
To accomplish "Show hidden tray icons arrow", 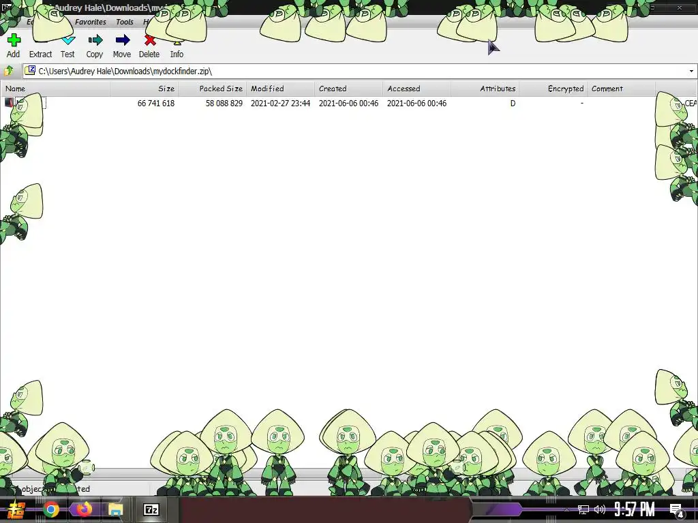I will [566, 509].
